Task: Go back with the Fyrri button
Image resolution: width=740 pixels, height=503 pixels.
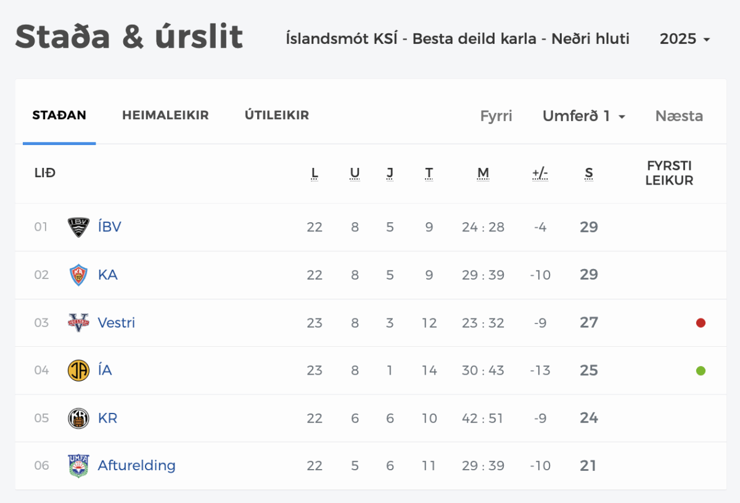Action: [x=496, y=116]
